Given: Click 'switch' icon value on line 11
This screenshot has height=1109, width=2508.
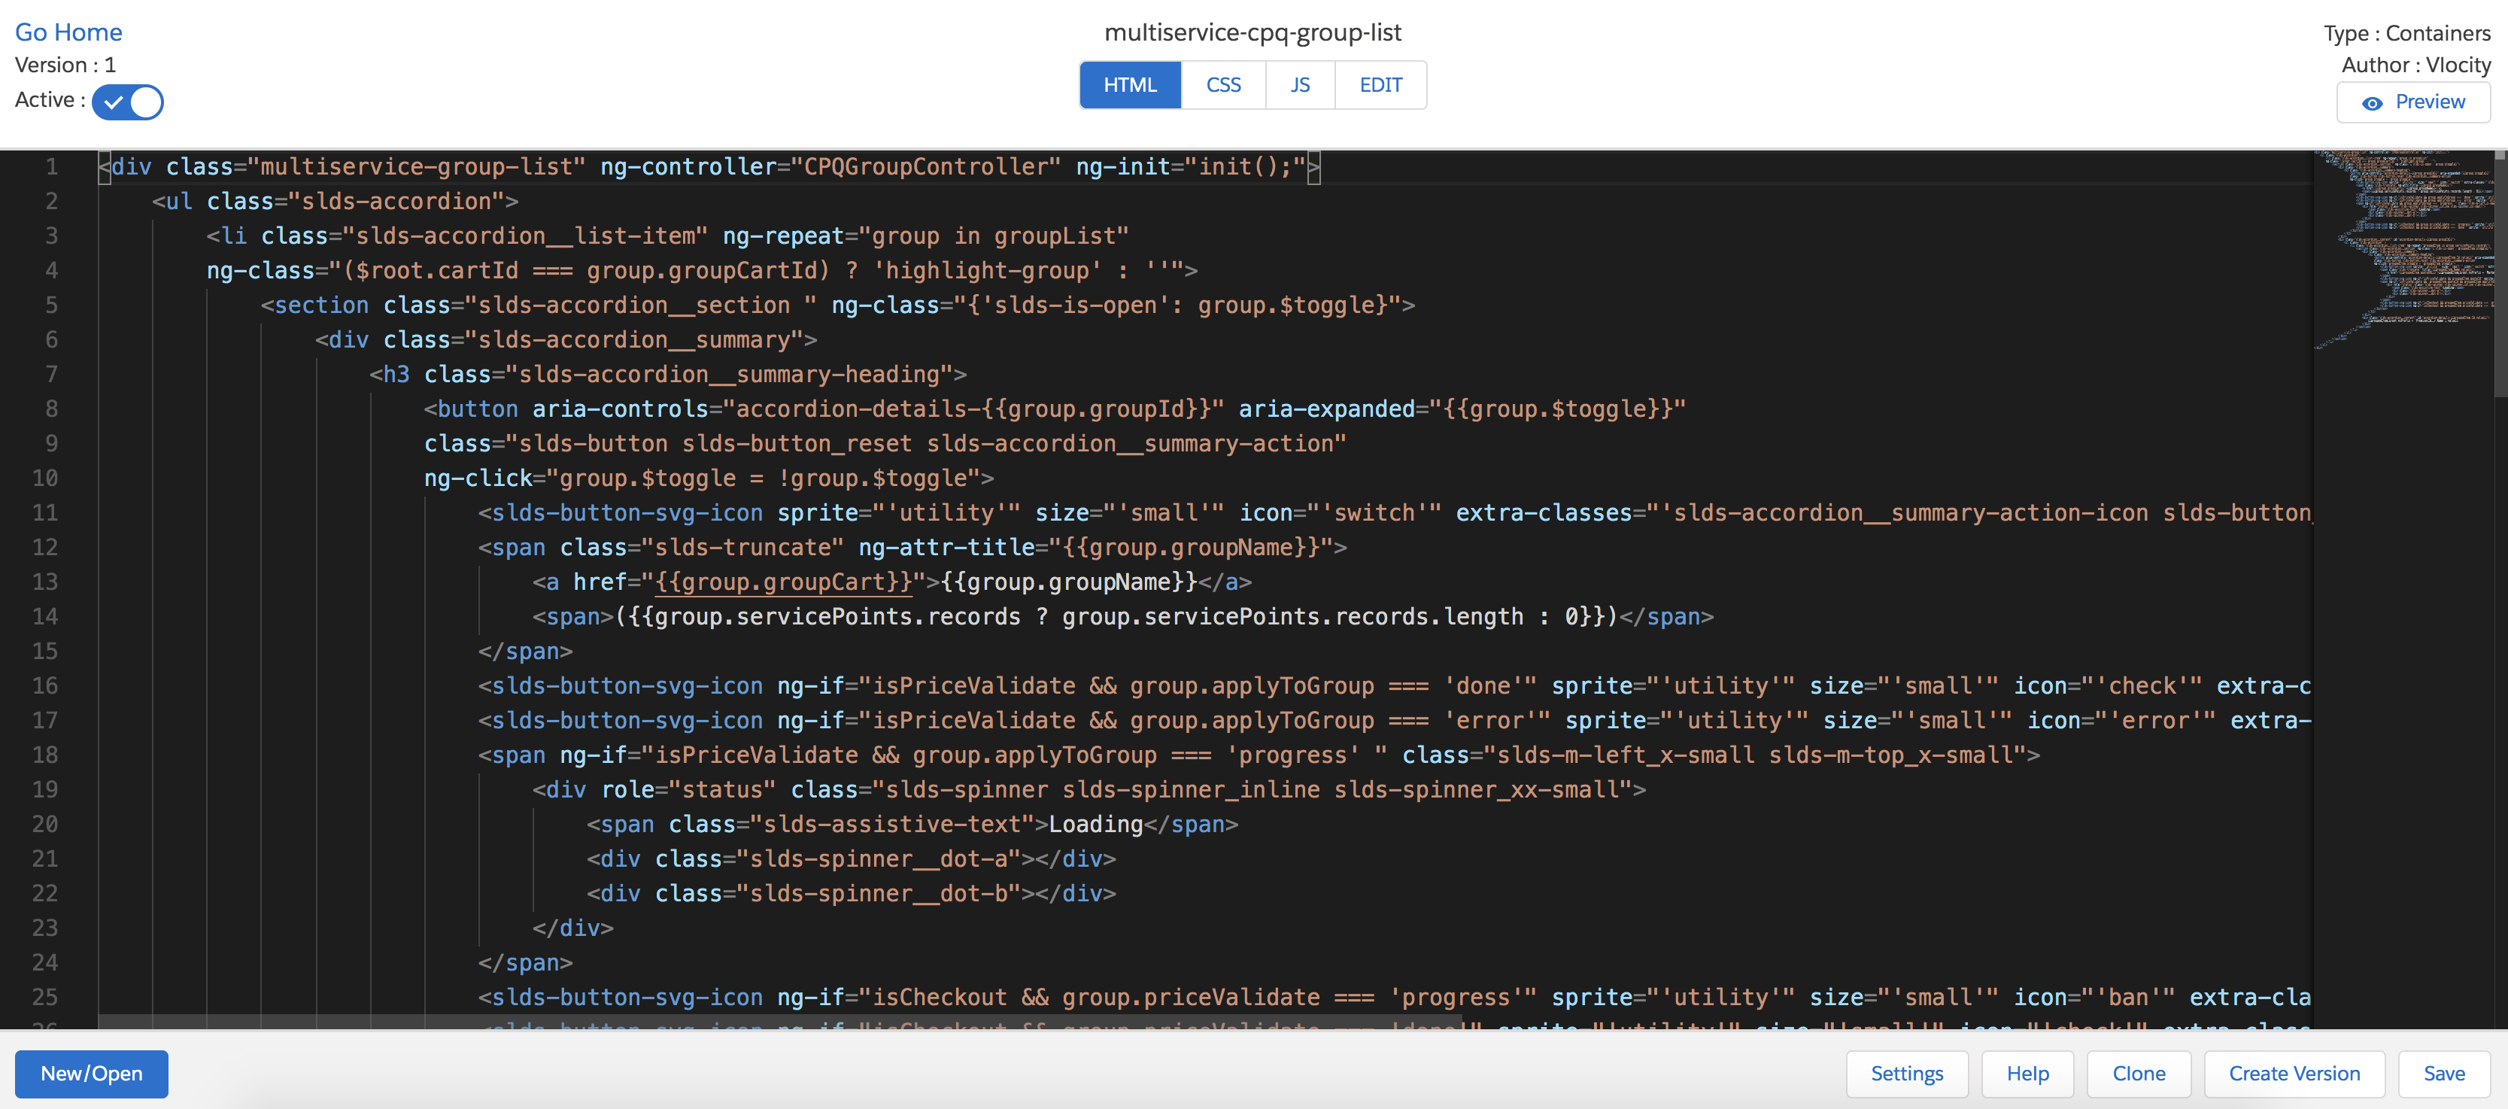Looking at the screenshot, I should [x=1374, y=513].
